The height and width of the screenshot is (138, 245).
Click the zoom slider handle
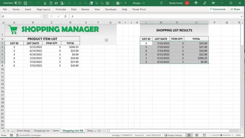pyautogui.click(x=221, y=135)
